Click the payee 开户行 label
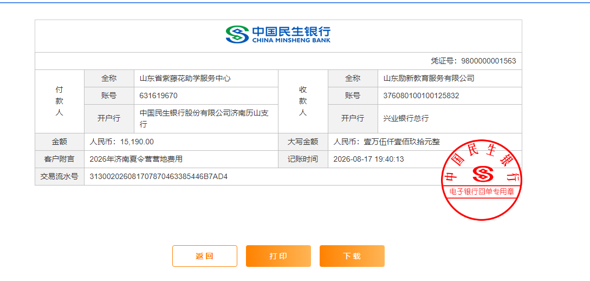Viewport: 590px width, 281px height. coord(353,119)
